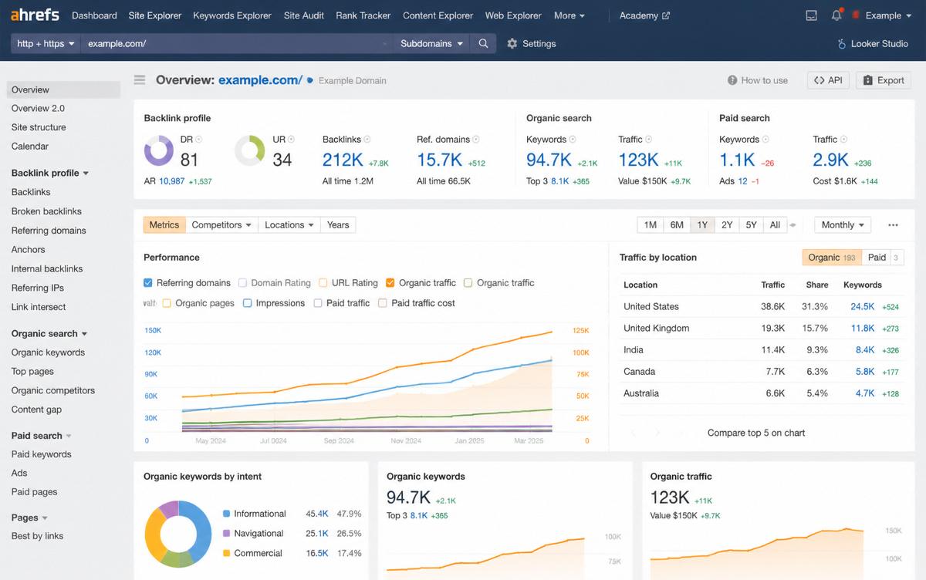Click the Paid search Traffic info icon

(x=843, y=140)
